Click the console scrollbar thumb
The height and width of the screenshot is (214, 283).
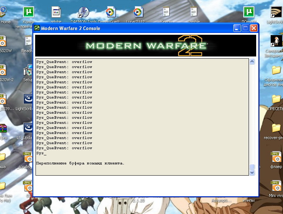[252, 167]
